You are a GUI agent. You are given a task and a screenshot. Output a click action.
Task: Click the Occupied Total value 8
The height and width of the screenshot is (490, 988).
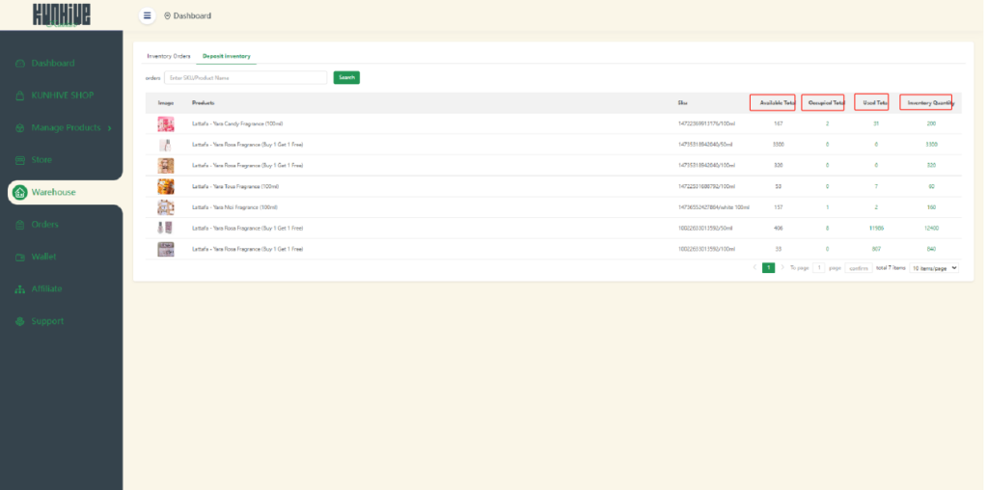827,228
